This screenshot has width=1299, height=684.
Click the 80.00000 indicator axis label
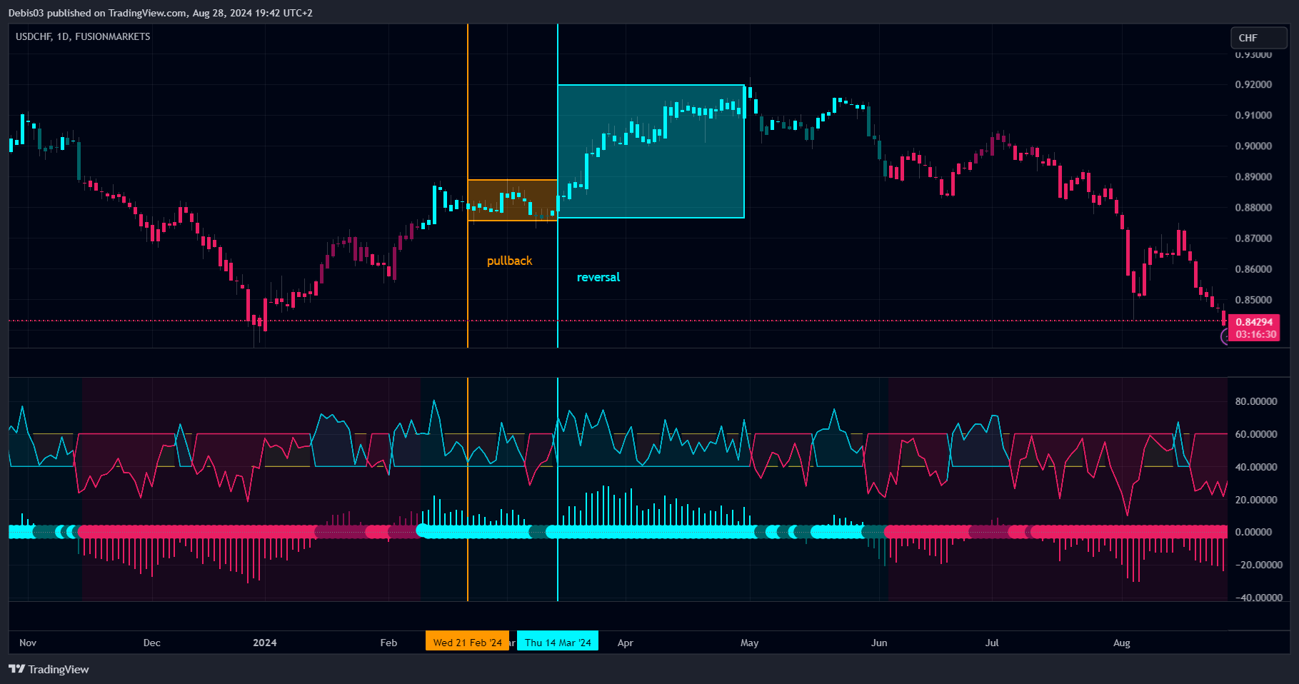click(x=1256, y=401)
